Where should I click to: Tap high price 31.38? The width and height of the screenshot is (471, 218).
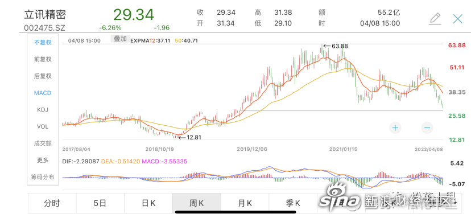pos(283,13)
